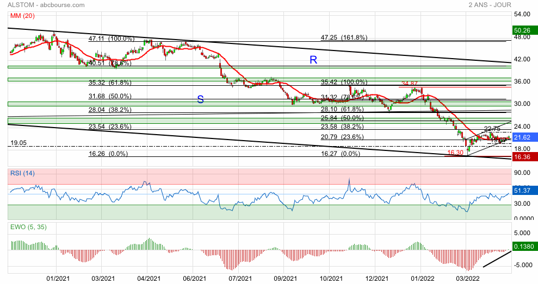Click the 35.32 (61.8%) retracement label

110,83
